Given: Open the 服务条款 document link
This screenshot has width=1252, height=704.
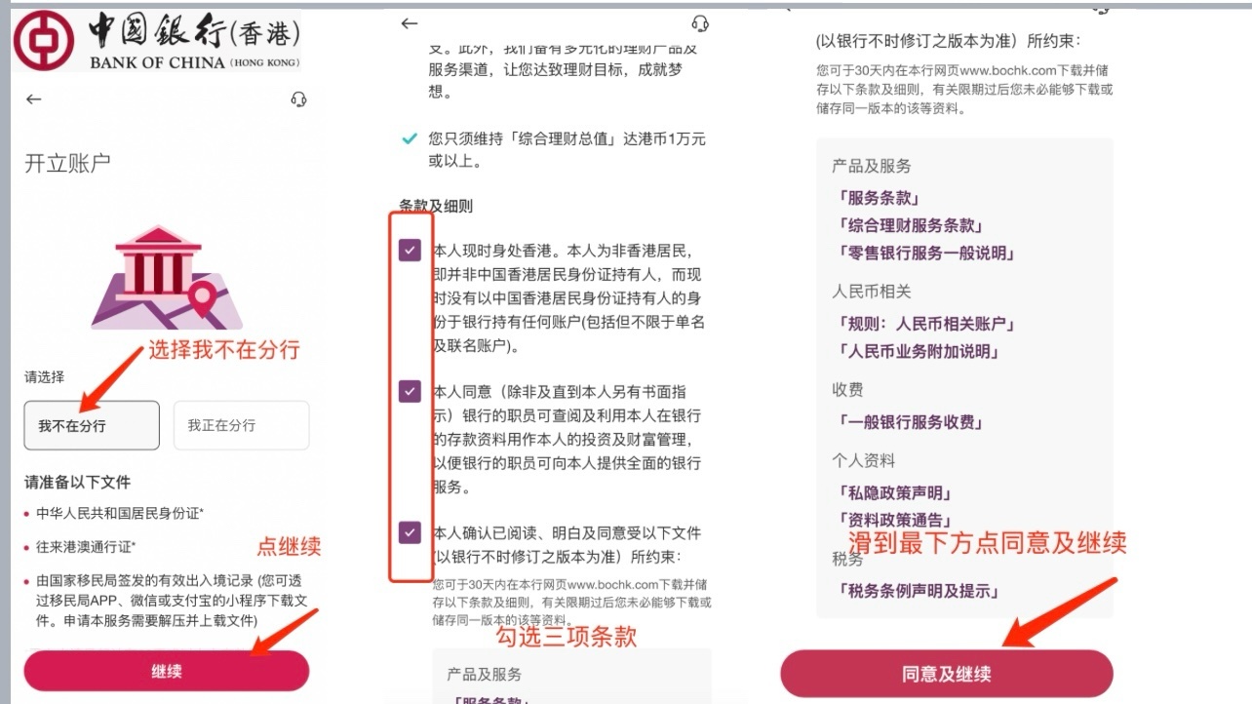Looking at the screenshot, I should pyautogui.click(x=878, y=198).
